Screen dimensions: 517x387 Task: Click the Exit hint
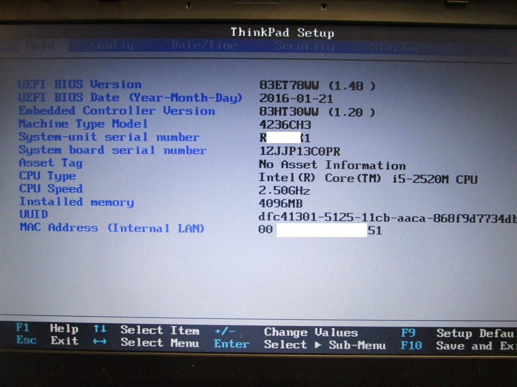coord(65,341)
